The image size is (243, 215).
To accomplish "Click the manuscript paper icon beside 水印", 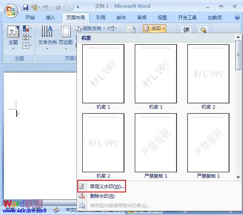I will pyautogui.click(x=131, y=29).
